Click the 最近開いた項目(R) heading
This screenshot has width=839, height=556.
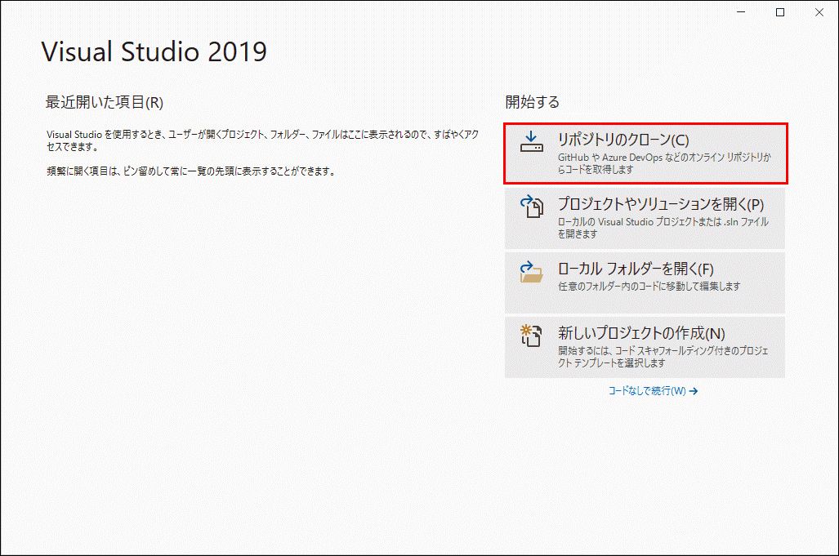pos(105,102)
